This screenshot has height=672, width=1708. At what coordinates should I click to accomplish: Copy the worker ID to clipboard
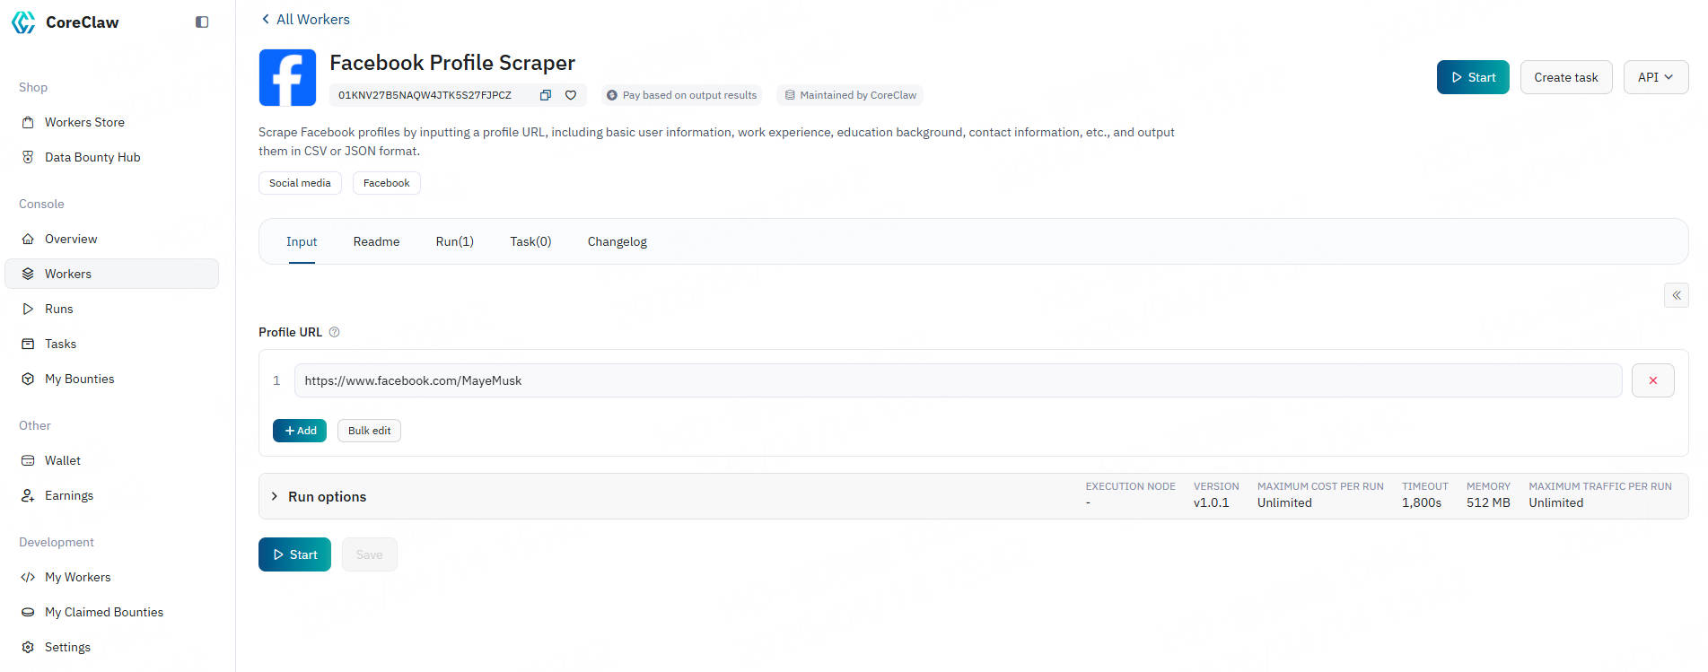(x=545, y=95)
